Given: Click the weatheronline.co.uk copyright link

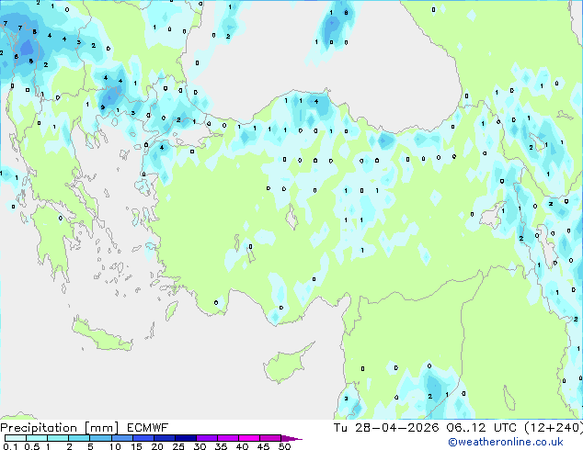Looking at the screenshot, I should tap(506, 442).
